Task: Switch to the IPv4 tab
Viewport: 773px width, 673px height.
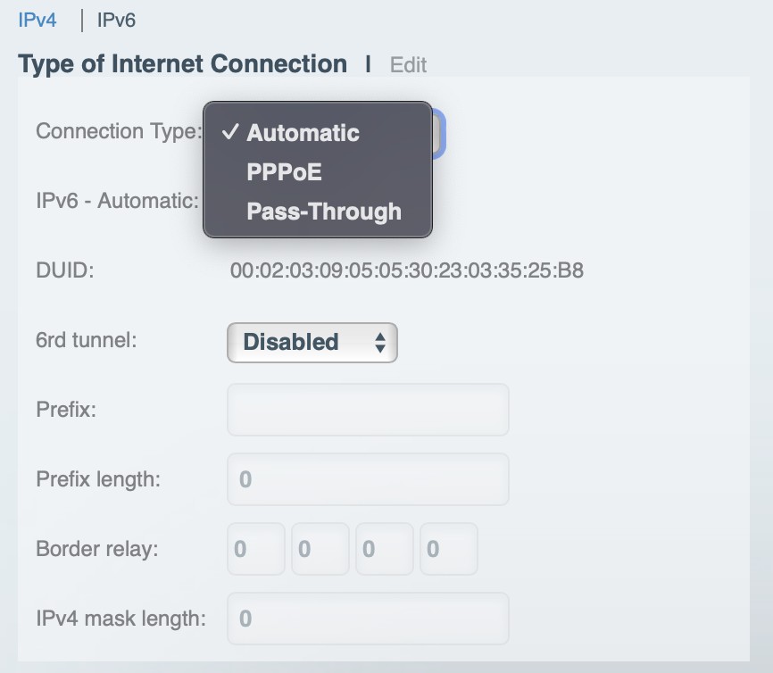Action: [37, 20]
